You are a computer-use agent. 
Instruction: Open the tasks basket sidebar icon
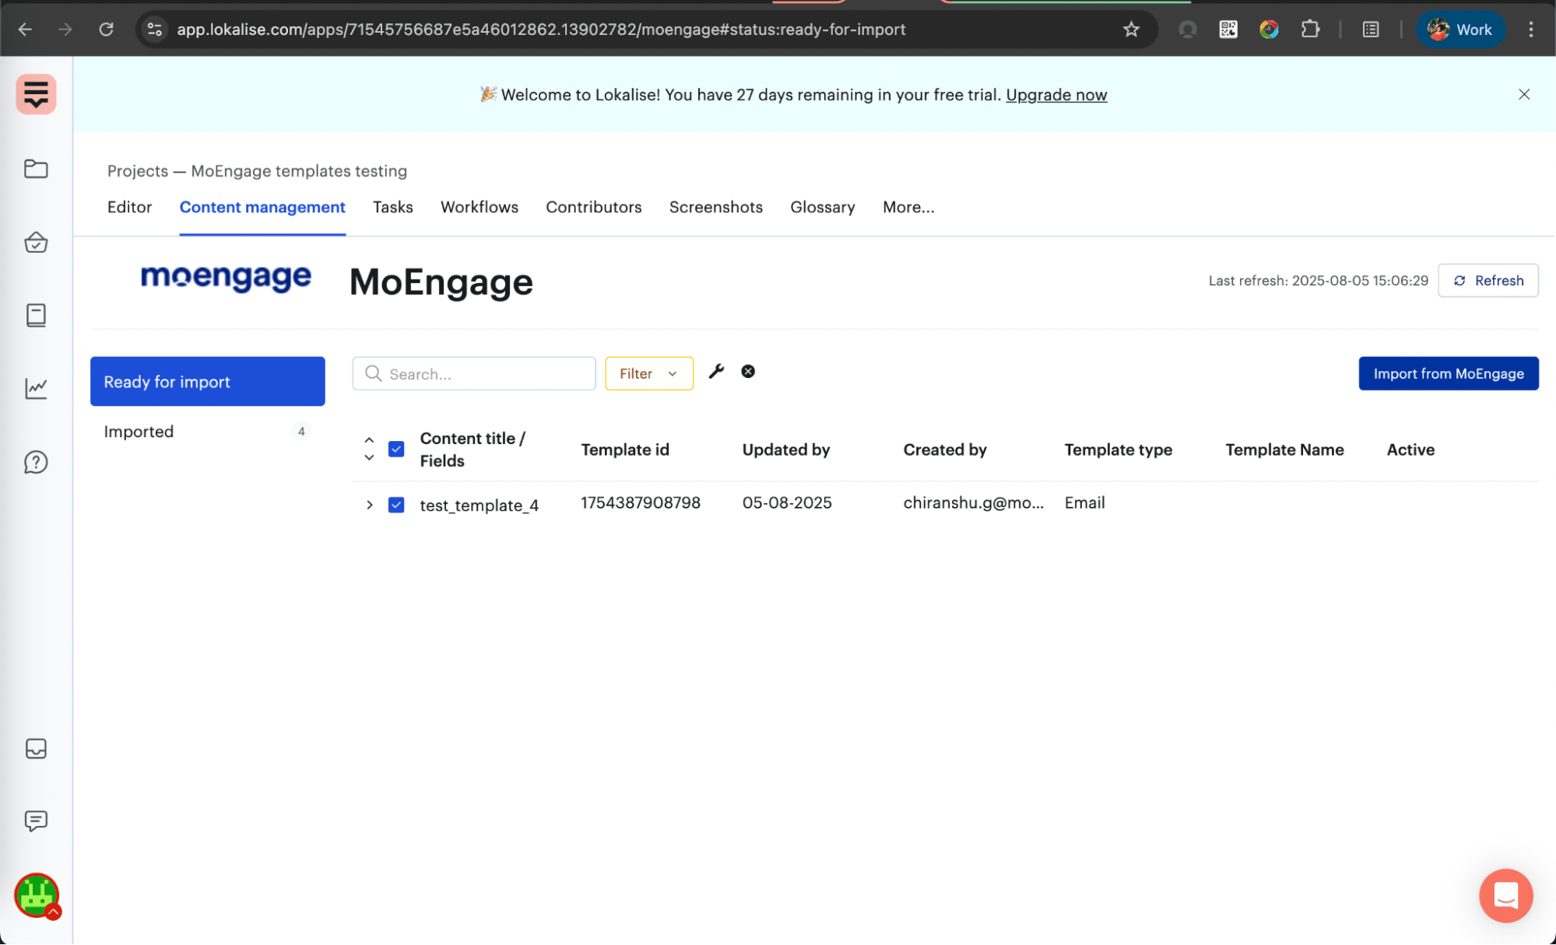point(36,242)
